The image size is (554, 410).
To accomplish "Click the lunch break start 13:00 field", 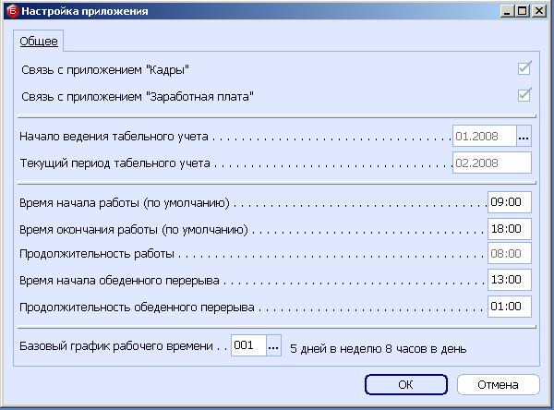I will pyautogui.click(x=509, y=280).
